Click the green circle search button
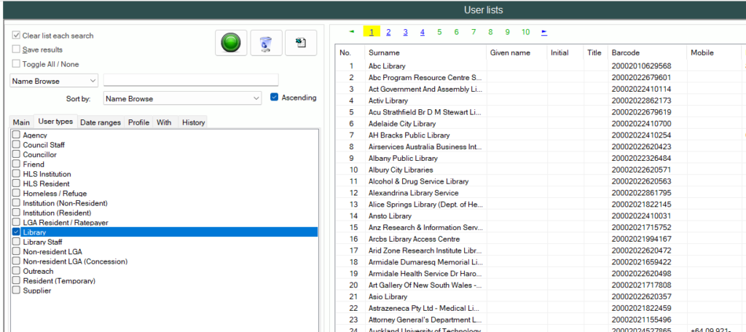 [231, 43]
